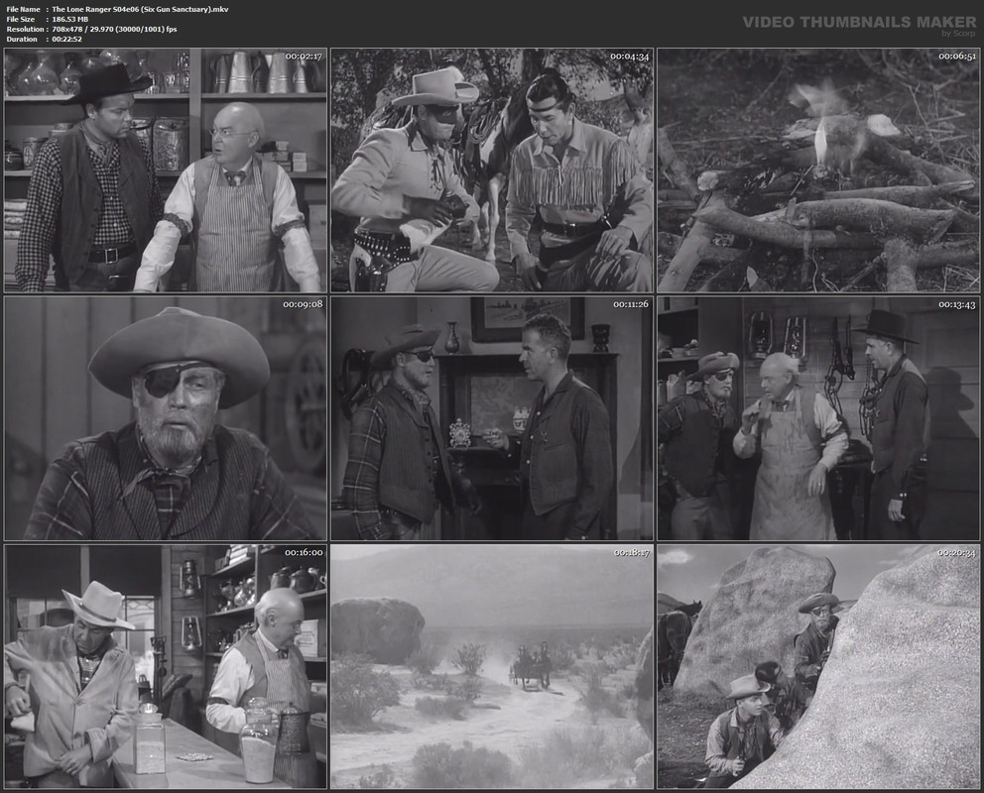The width and height of the screenshot is (984, 793).
Task: Click the resolution value '708x478 / 29.970 (30000/1001) fps'
Action: (114, 30)
